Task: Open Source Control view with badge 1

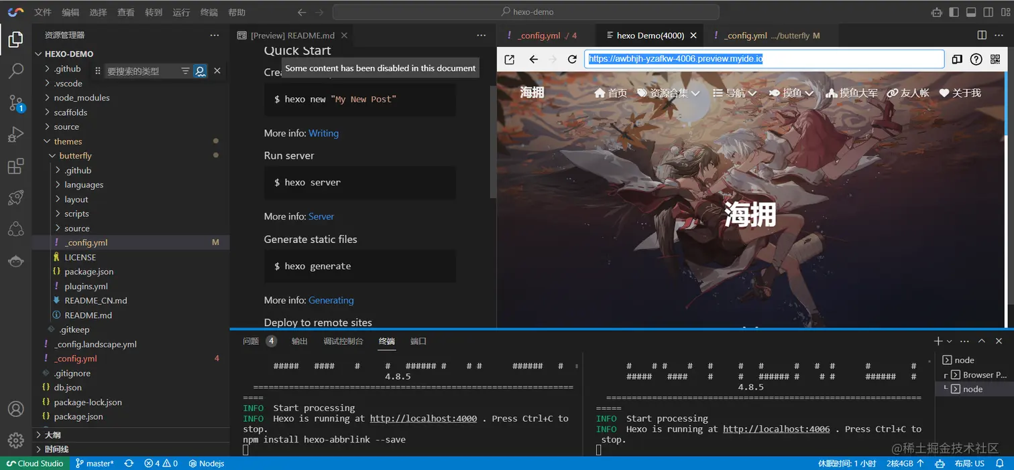Action: click(x=15, y=102)
